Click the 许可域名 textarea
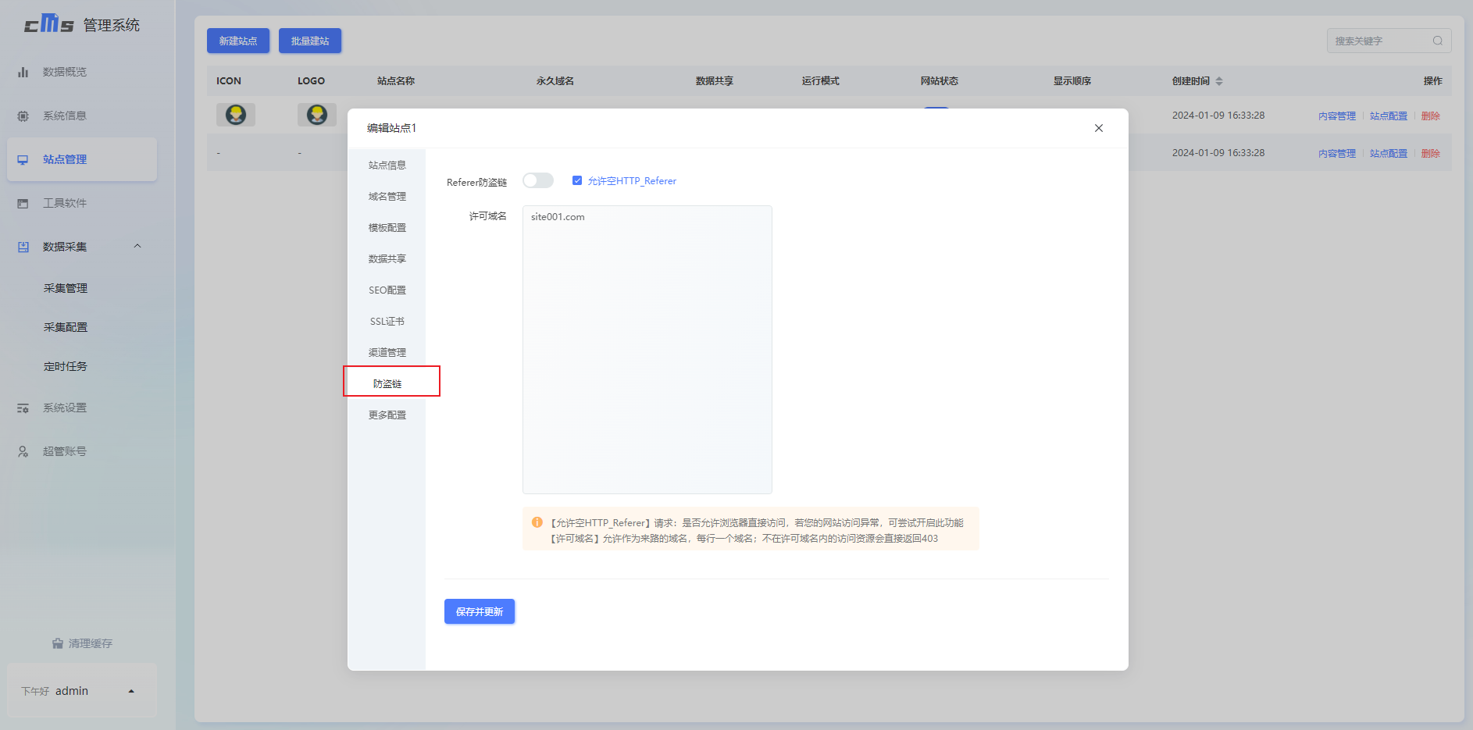This screenshot has width=1473, height=730. 647,350
